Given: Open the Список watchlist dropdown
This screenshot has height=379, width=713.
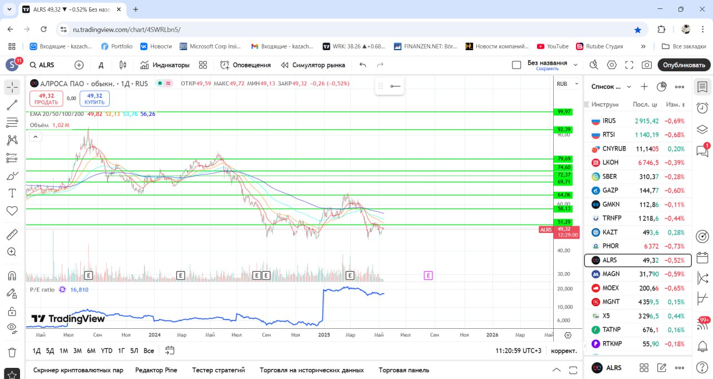Looking at the screenshot, I should [611, 87].
